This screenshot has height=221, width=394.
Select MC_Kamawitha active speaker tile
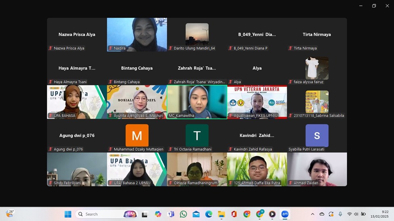point(197,101)
